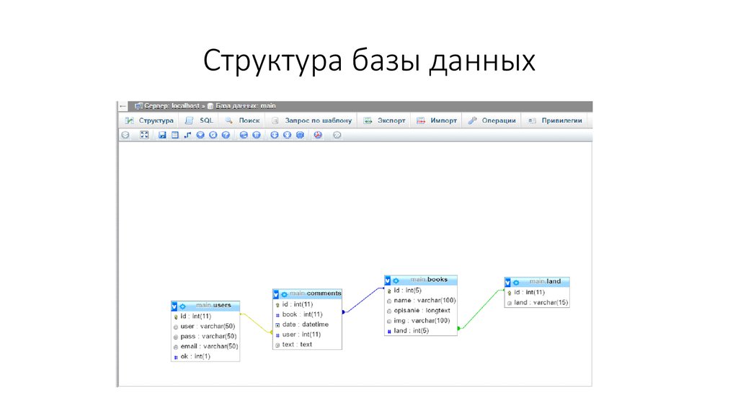Viewport: 738px width, 414px height.
Task: Switch to the Поиск tab
Action: [x=242, y=120]
